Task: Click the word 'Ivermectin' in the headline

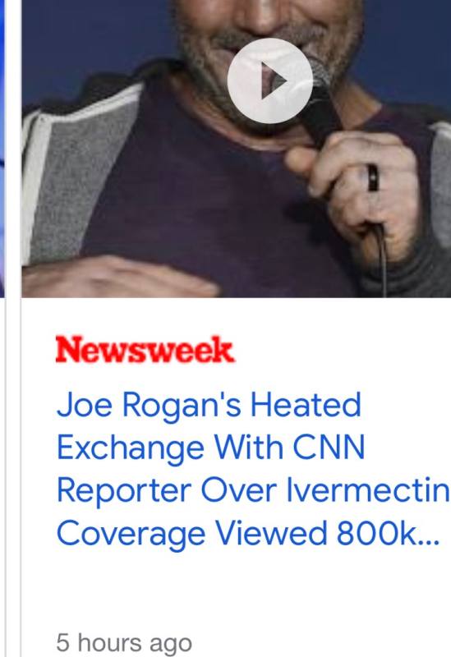Action: (x=368, y=490)
